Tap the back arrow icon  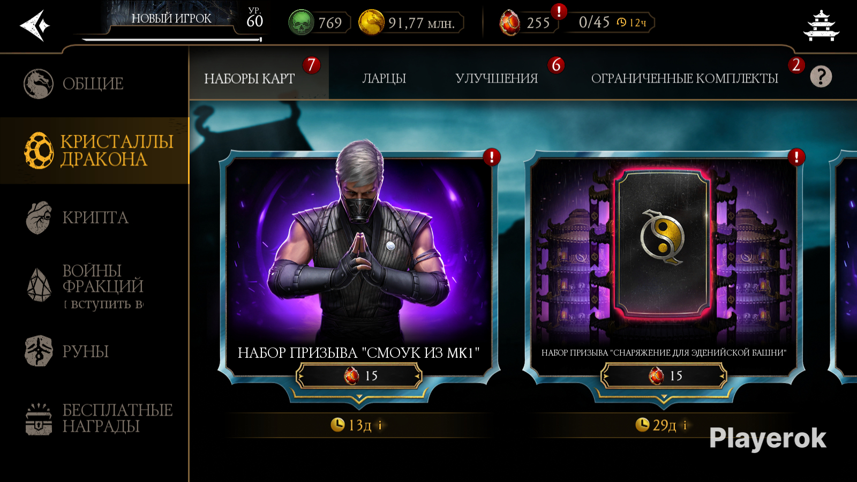[35, 25]
